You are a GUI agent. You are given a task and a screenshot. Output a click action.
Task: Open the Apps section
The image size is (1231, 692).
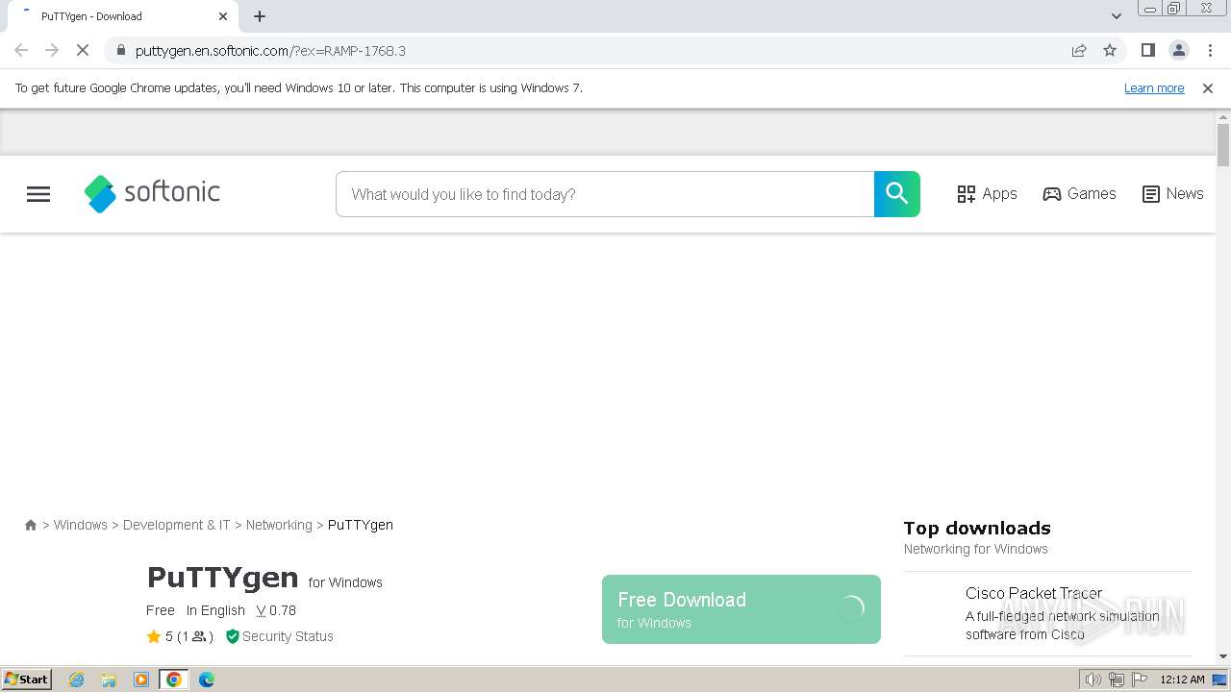click(987, 194)
